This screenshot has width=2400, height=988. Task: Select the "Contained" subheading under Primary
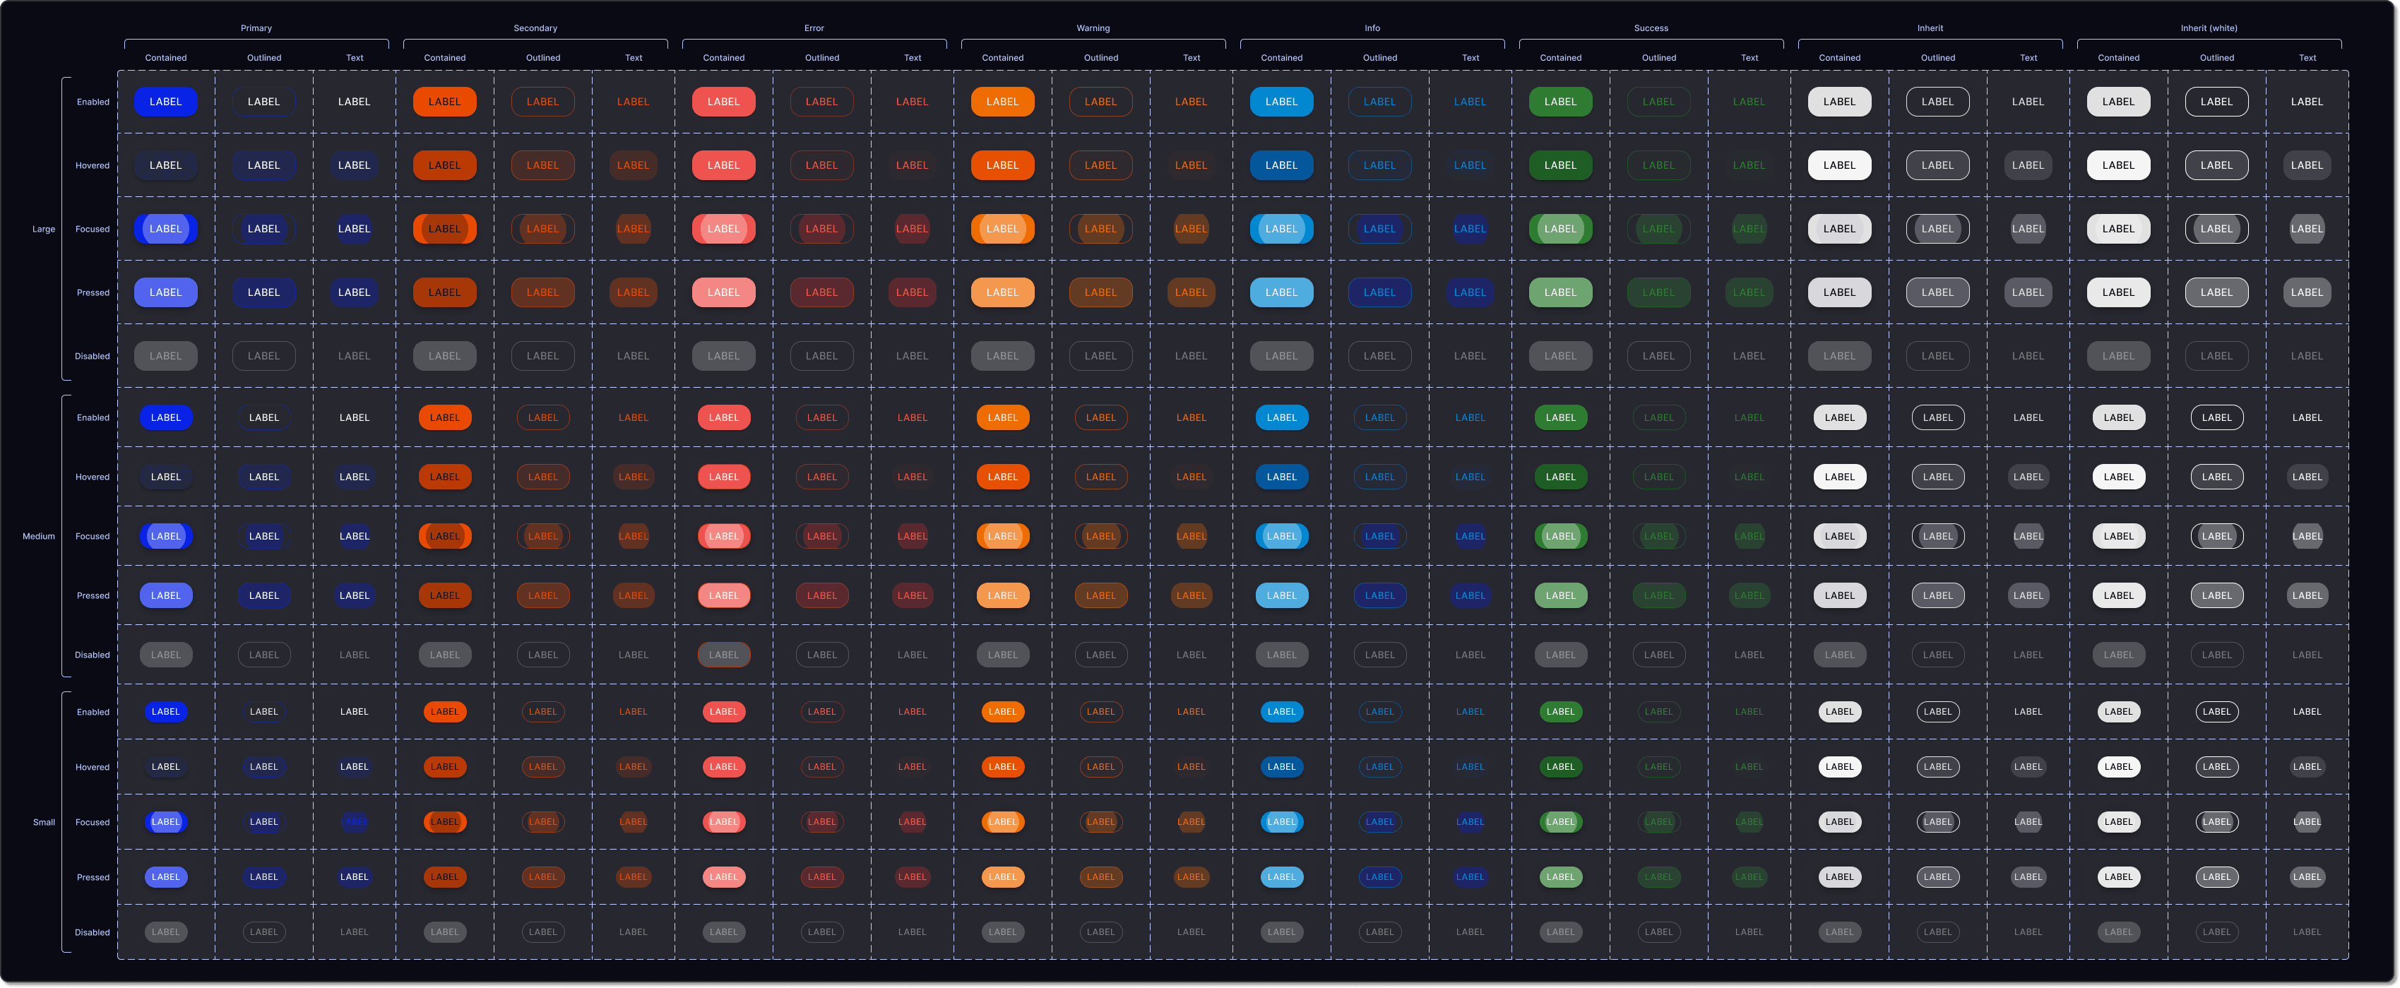pyautogui.click(x=166, y=58)
